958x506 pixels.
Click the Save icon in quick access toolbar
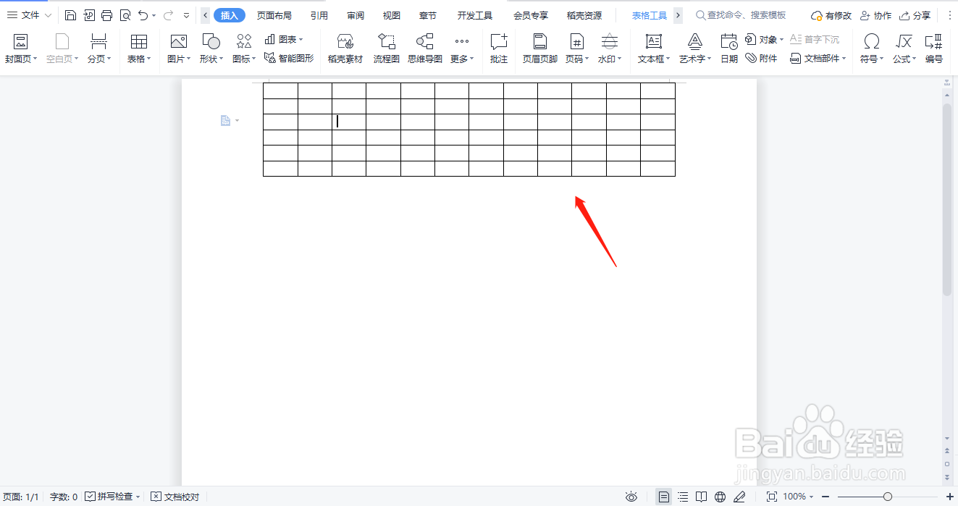(x=70, y=15)
